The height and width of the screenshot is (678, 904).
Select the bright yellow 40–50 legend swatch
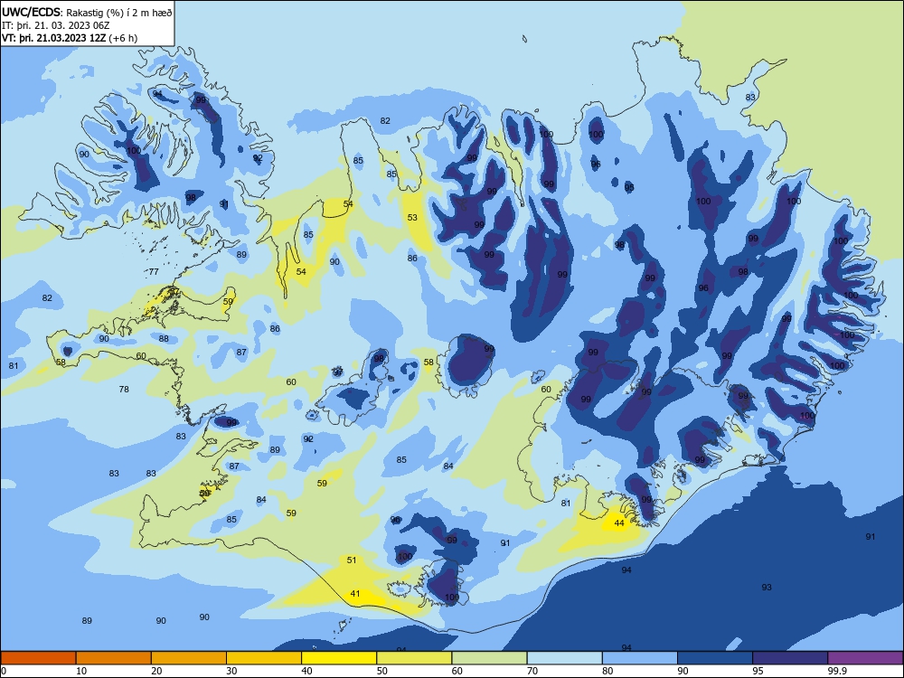(x=339, y=658)
